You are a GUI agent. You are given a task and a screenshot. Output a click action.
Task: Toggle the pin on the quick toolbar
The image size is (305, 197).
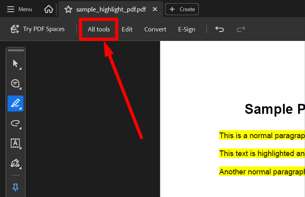point(16,187)
